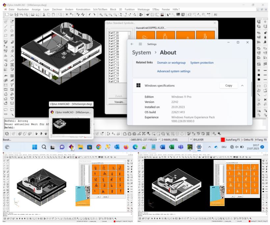Click the Settings back arrow

(132, 44)
